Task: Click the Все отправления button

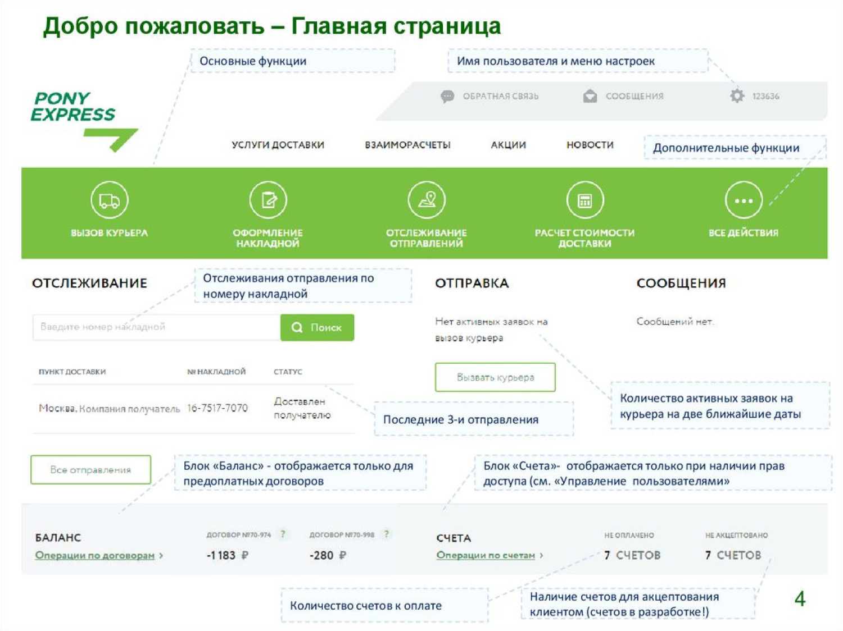Action: (90, 470)
